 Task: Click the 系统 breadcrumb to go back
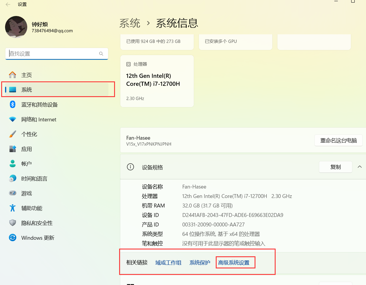coord(130,23)
